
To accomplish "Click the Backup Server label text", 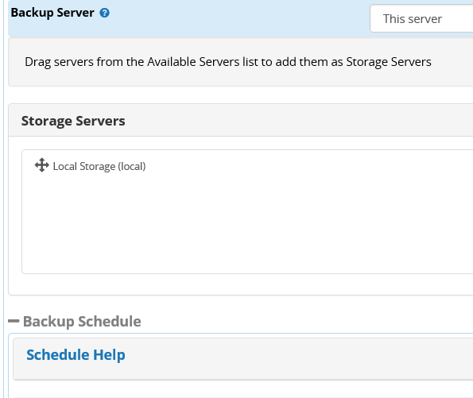I will click(52, 13).
